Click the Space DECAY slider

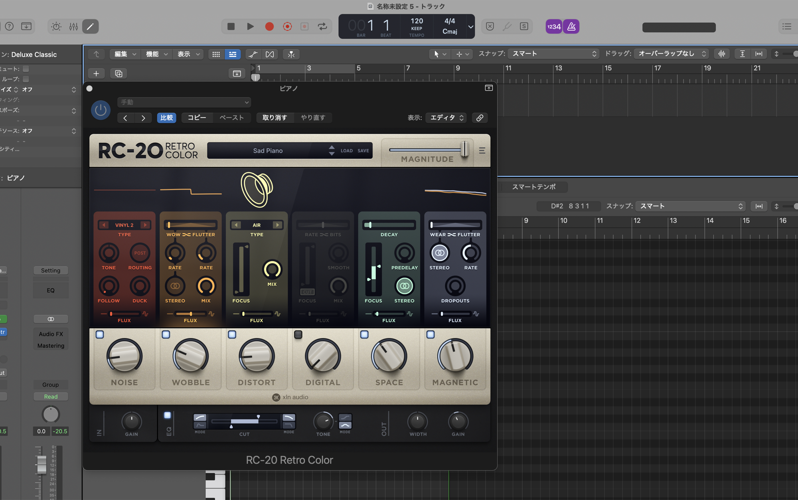tap(389, 225)
